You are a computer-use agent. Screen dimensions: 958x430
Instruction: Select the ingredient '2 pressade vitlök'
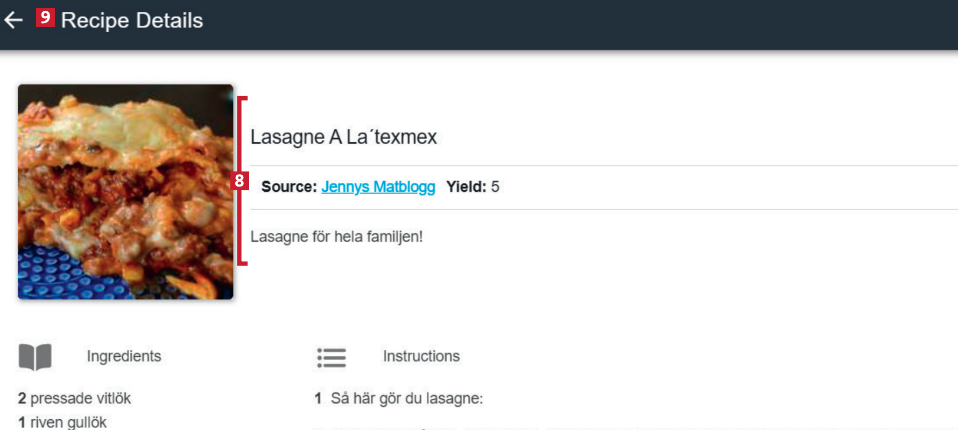74,398
